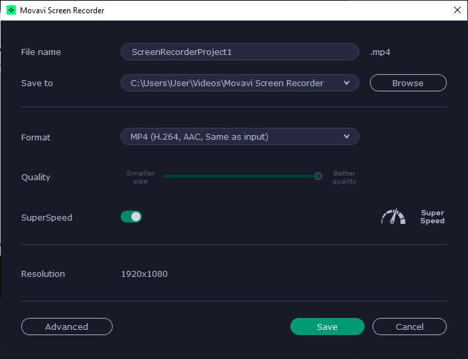Open Advanced export settings
The image size is (468, 359).
(67, 327)
